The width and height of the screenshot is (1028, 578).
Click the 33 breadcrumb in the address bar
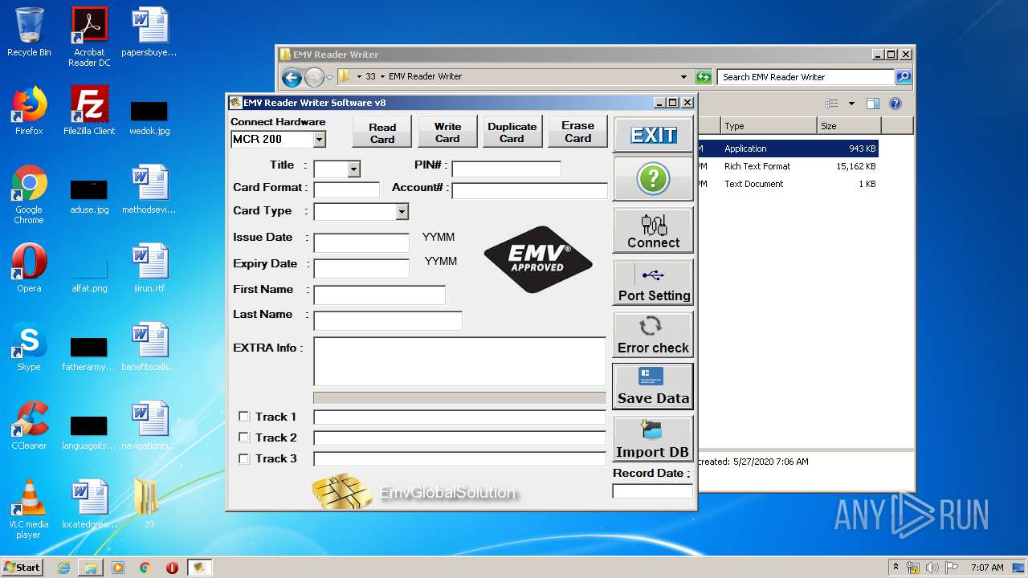tap(370, 77)
